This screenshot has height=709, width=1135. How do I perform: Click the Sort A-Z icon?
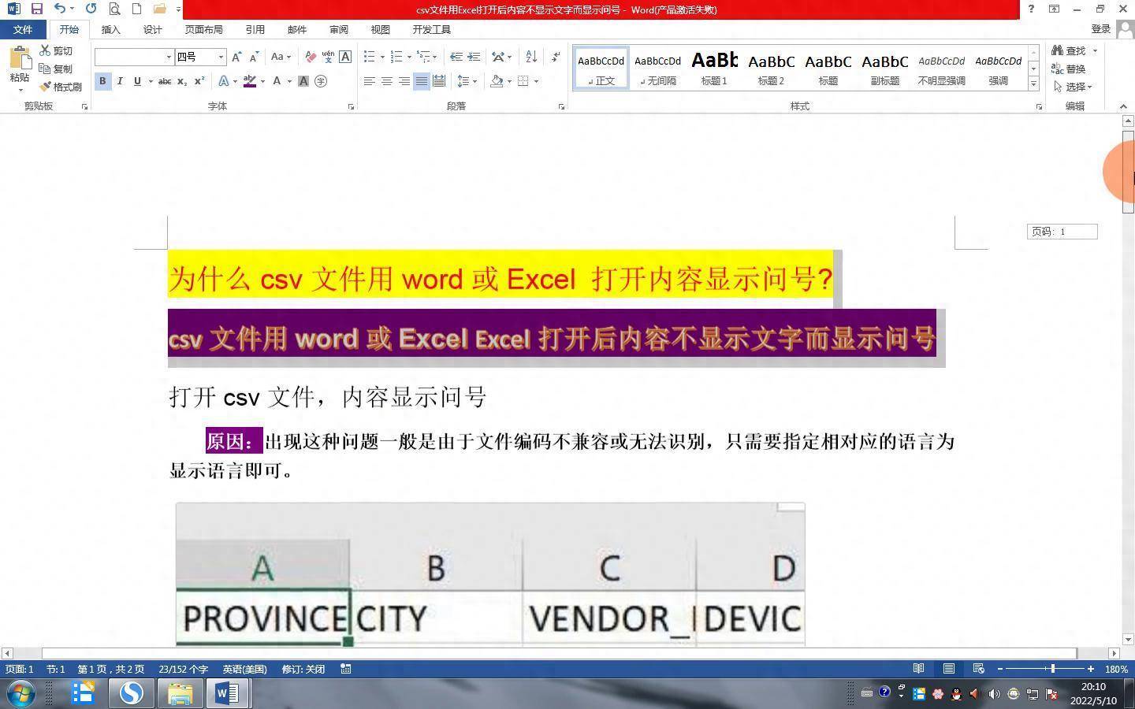(x=531, y=57)
